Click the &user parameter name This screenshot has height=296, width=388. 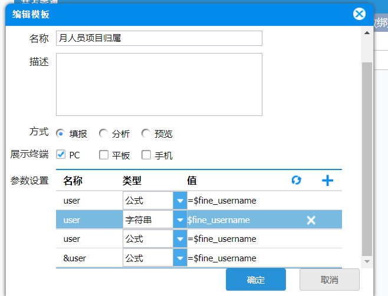pos(74,258)
